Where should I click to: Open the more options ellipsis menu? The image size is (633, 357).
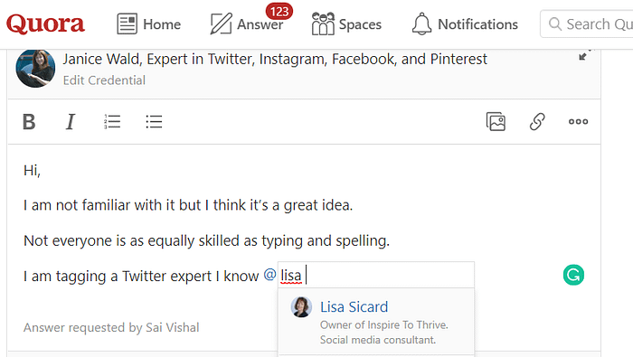coord(578,121)
